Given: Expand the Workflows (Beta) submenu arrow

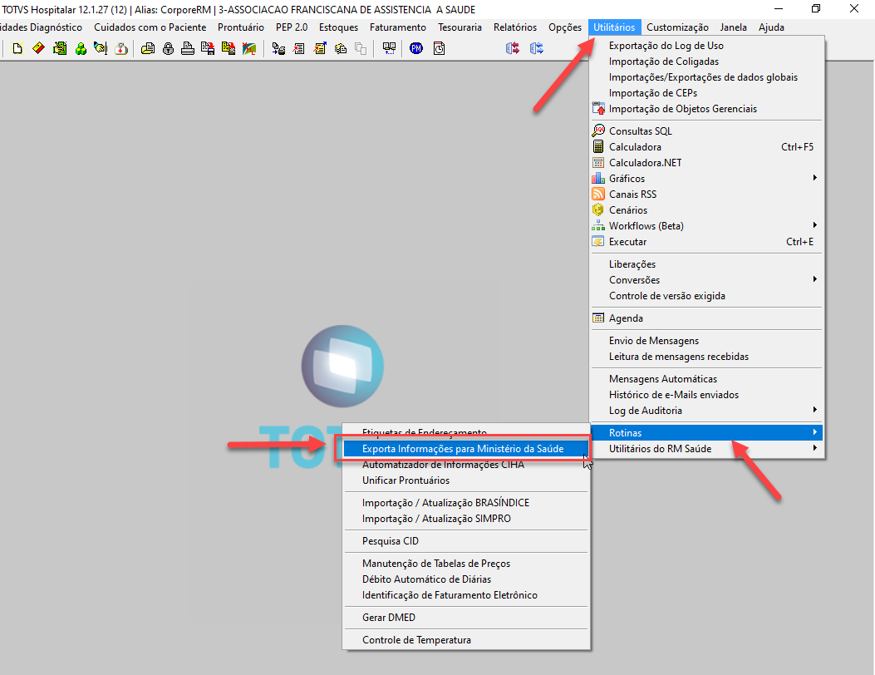Looking at the screenshot, I should tap(814, 225).
